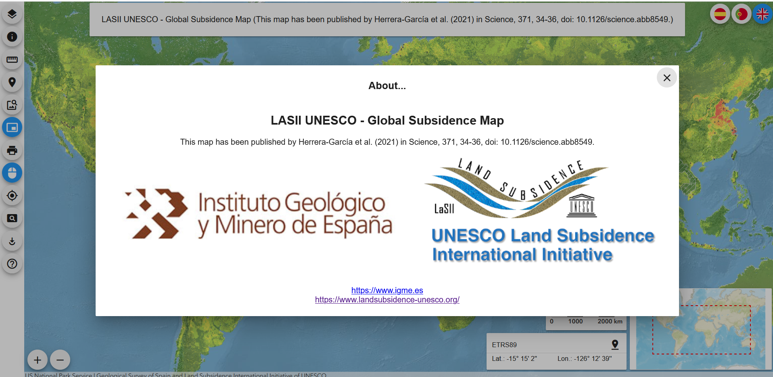The image size is (773, 377).
Task: Click the Lon.: -126° 12' 39" value
Action: click(585, 358)
